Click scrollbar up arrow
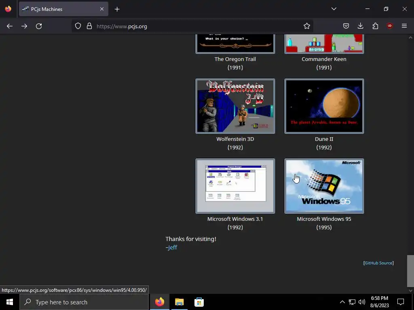The height and width of the screenshot is (310, 414). pyautogui.click(x=410, y=38)
